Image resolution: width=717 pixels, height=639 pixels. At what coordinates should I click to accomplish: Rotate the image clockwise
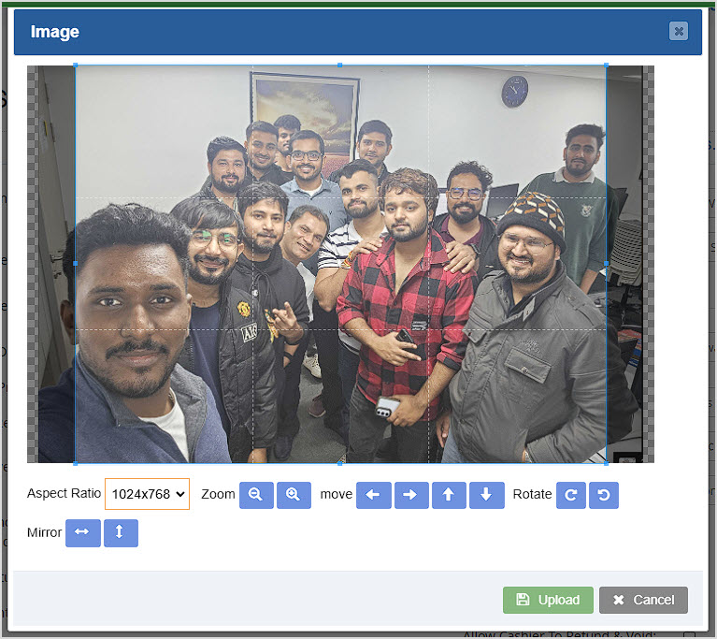[x=570, y=495]
